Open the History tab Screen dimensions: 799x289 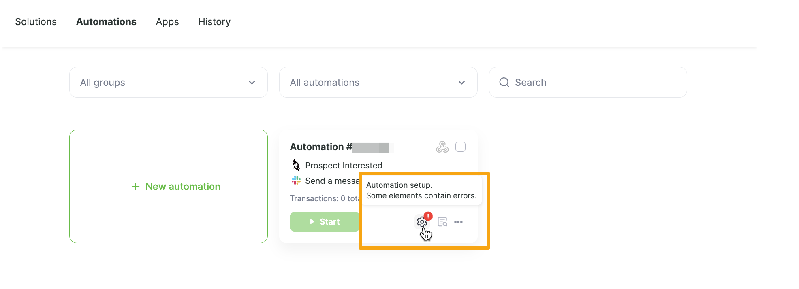click(x=214, y=22)
